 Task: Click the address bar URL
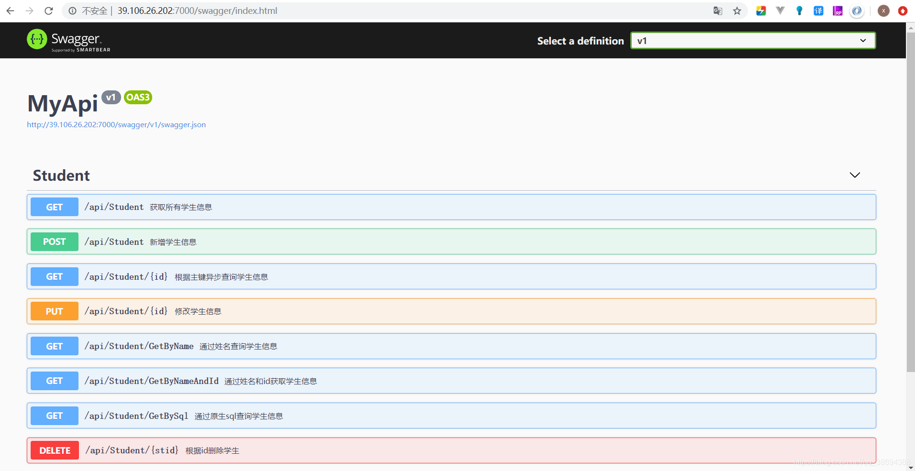[197, 11]
